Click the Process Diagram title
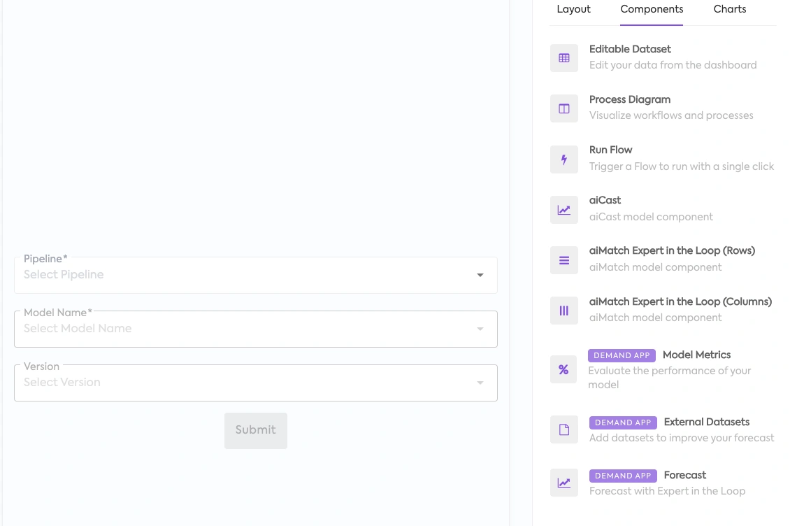790x526 pixels. coord(630,100)
